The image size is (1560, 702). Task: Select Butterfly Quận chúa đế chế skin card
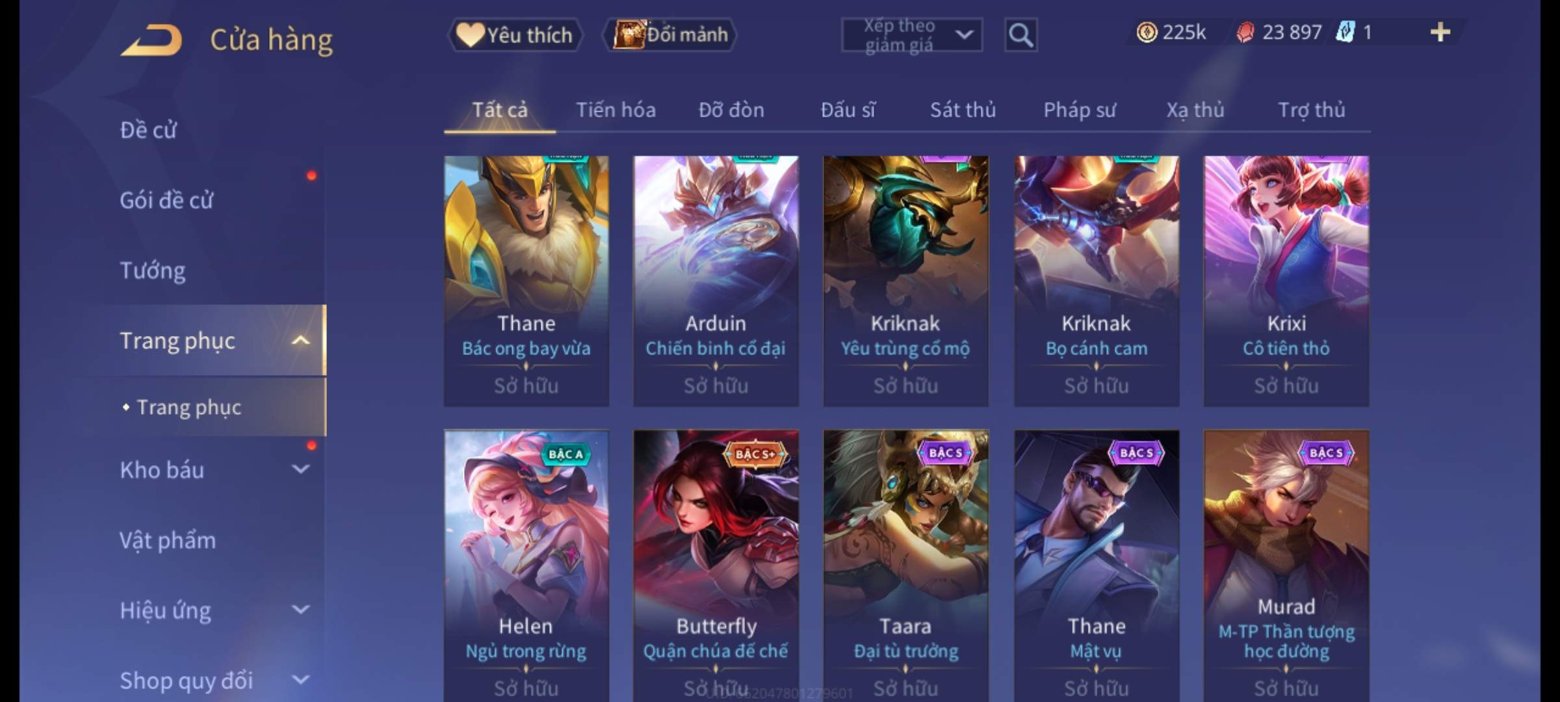click(716, 565)
